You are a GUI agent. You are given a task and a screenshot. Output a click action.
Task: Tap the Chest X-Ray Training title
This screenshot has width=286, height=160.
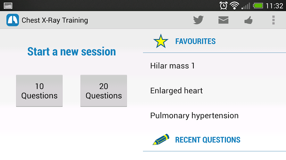55,20
